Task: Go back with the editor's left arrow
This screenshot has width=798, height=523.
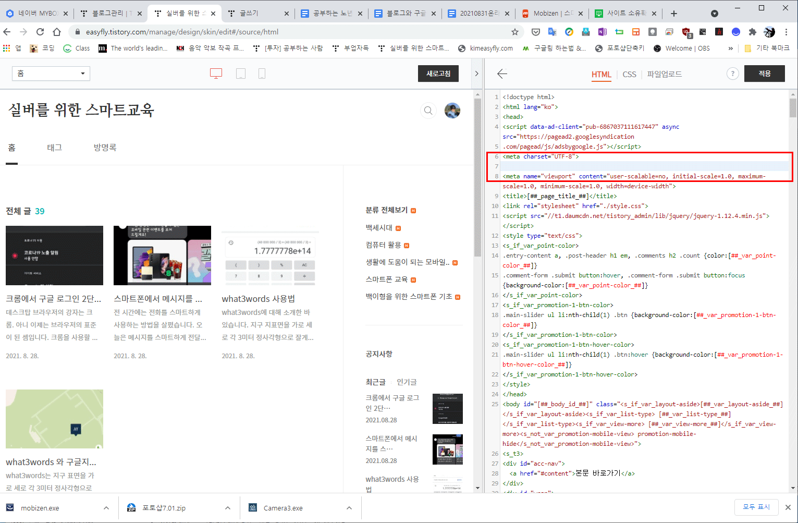Action: coord(502,74)
